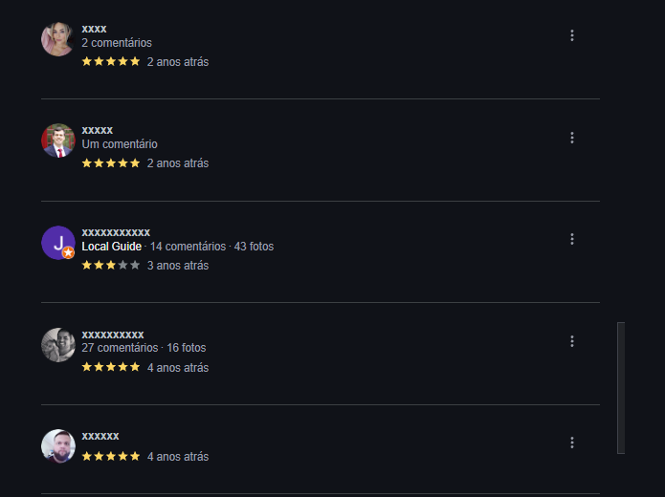Open grayscale profile photo of reviewer xxxxxxxxxx
Image resolution: width=665 pixels, height=497 pixels.
point(58,345)
